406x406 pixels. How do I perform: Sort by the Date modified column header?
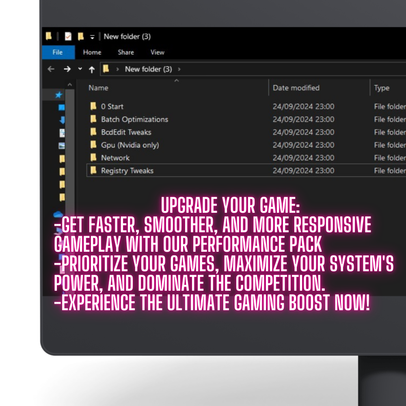296,88
